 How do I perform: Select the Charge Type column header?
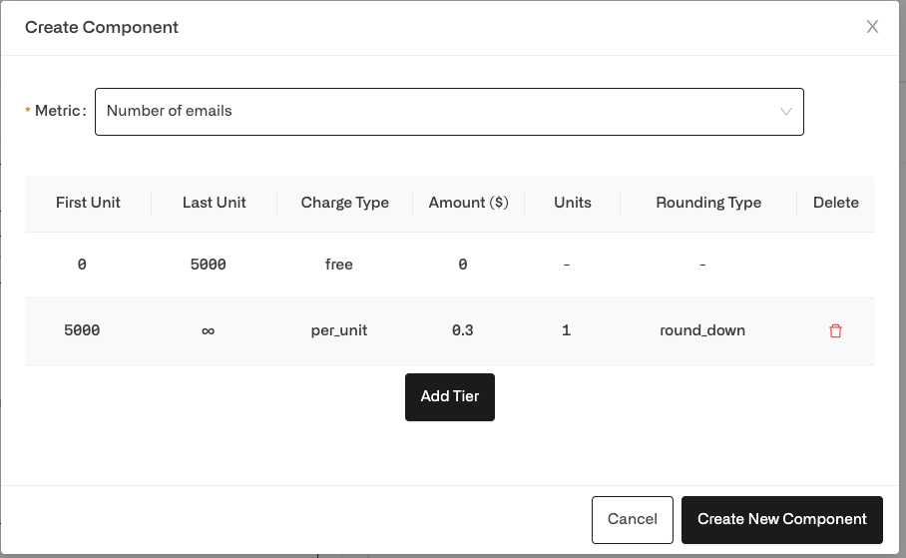click(x=345, y=203)
